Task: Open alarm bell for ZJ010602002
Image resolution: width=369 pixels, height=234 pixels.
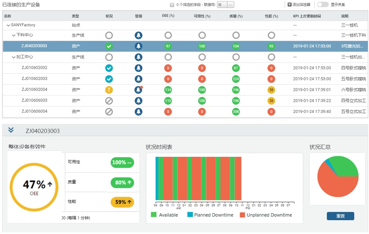Action: coord(138,68)
